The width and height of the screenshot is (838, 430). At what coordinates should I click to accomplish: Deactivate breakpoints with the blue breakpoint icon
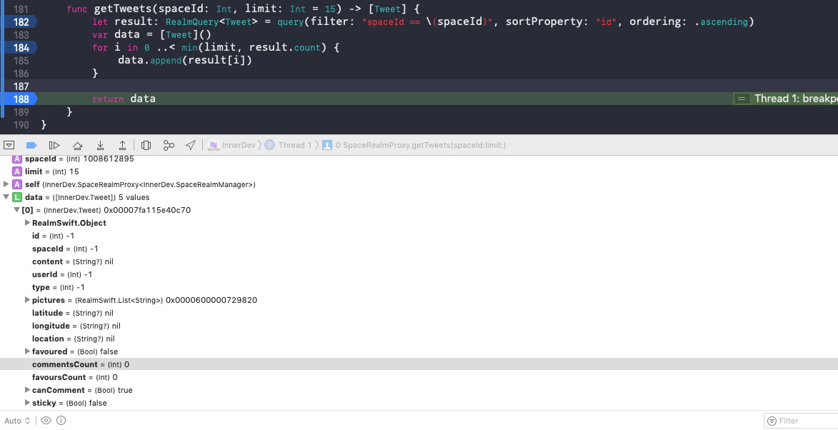point(31,145)
